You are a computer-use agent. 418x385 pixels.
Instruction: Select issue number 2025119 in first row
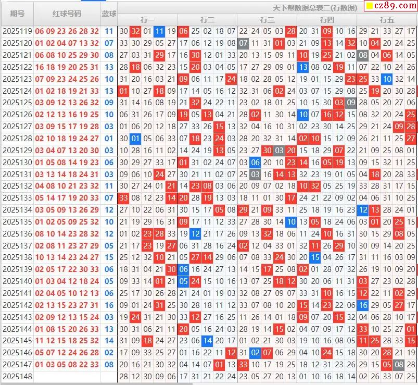pos(17,31)
